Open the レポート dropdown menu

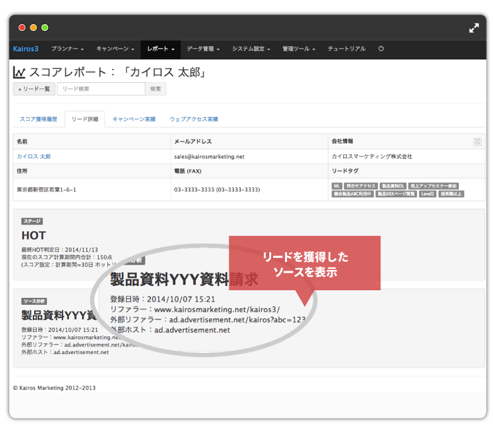[161, 49]
